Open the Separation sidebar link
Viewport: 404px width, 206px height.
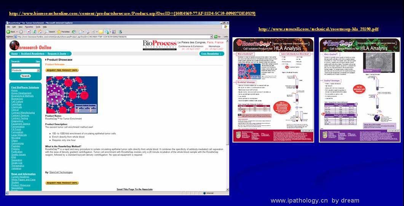[16, 160]
